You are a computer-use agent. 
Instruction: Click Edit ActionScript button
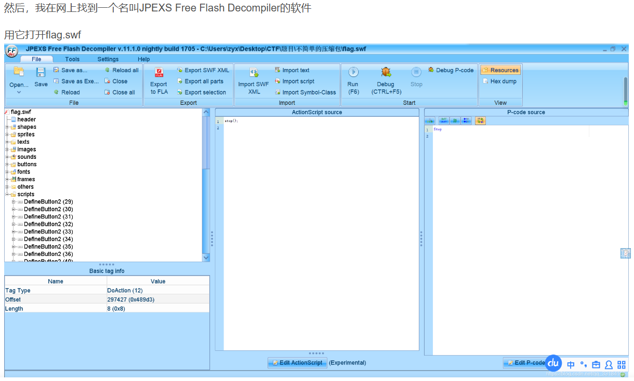297,363
